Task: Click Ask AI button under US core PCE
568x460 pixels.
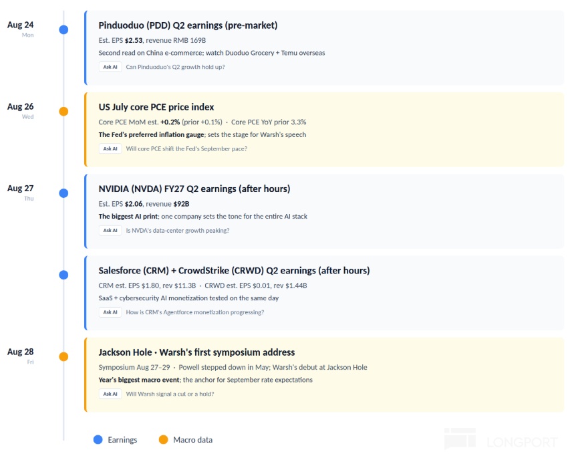Action: [x=110, y=148]
